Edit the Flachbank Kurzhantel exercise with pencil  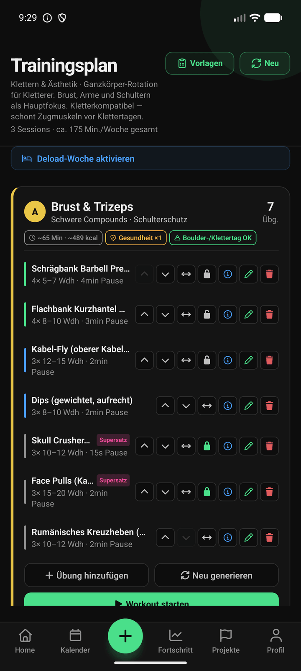pos(249,314)
